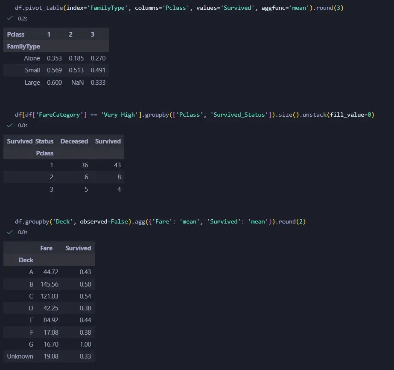Viewport: 394px width, 370px height.
Task: Select the deck B row label
Action: tap(32, 284)
